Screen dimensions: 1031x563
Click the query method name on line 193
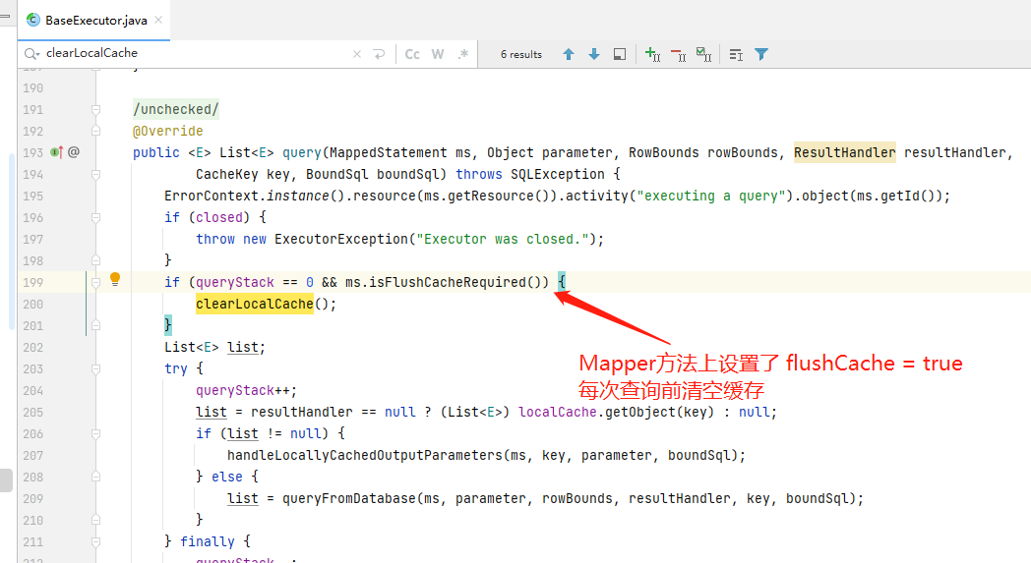301,152
